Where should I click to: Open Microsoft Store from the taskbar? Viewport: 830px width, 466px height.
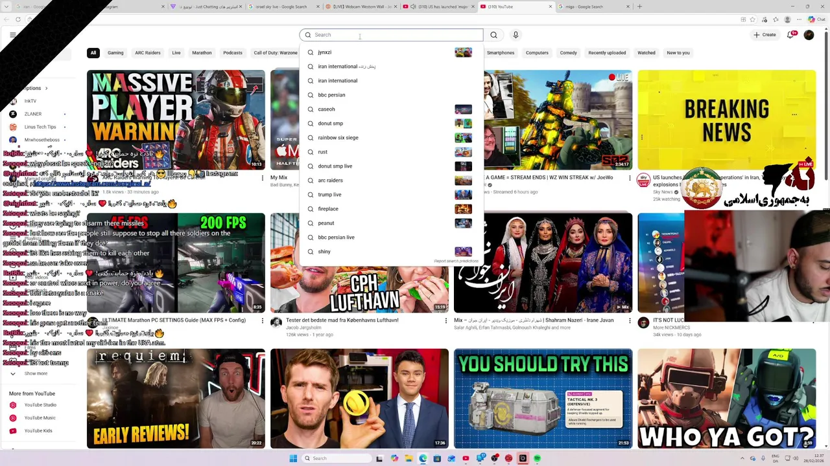tap(437, 458)
